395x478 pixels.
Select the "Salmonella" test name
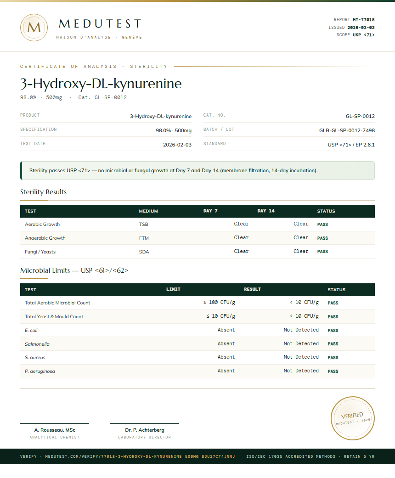click(37, 344)
